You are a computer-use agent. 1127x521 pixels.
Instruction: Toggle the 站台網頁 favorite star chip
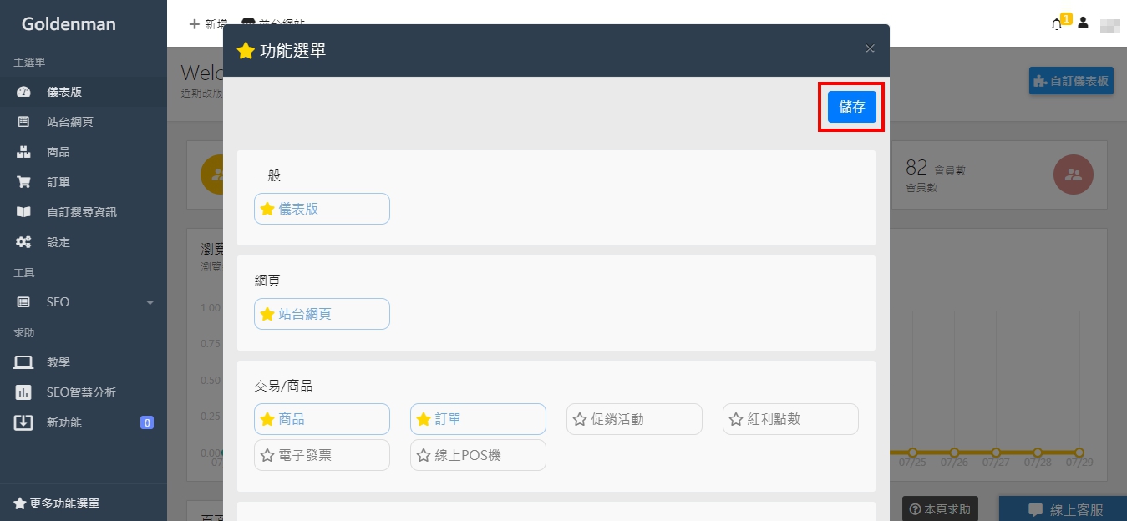point(322,314)
